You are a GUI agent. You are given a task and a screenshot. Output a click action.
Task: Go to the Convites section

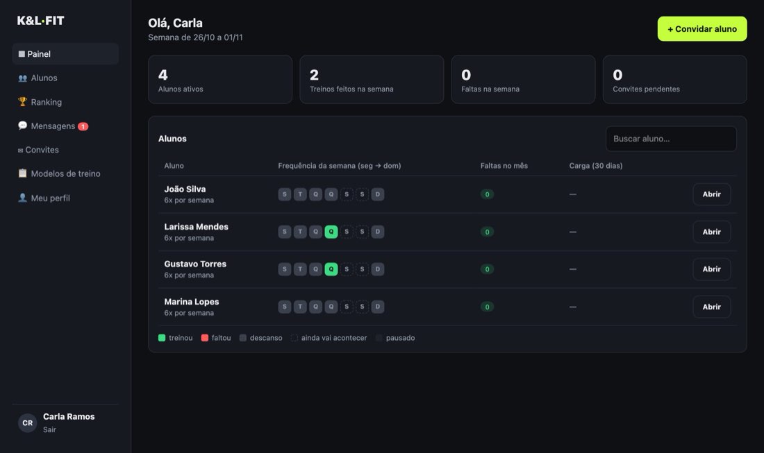[x=65, y=150]
